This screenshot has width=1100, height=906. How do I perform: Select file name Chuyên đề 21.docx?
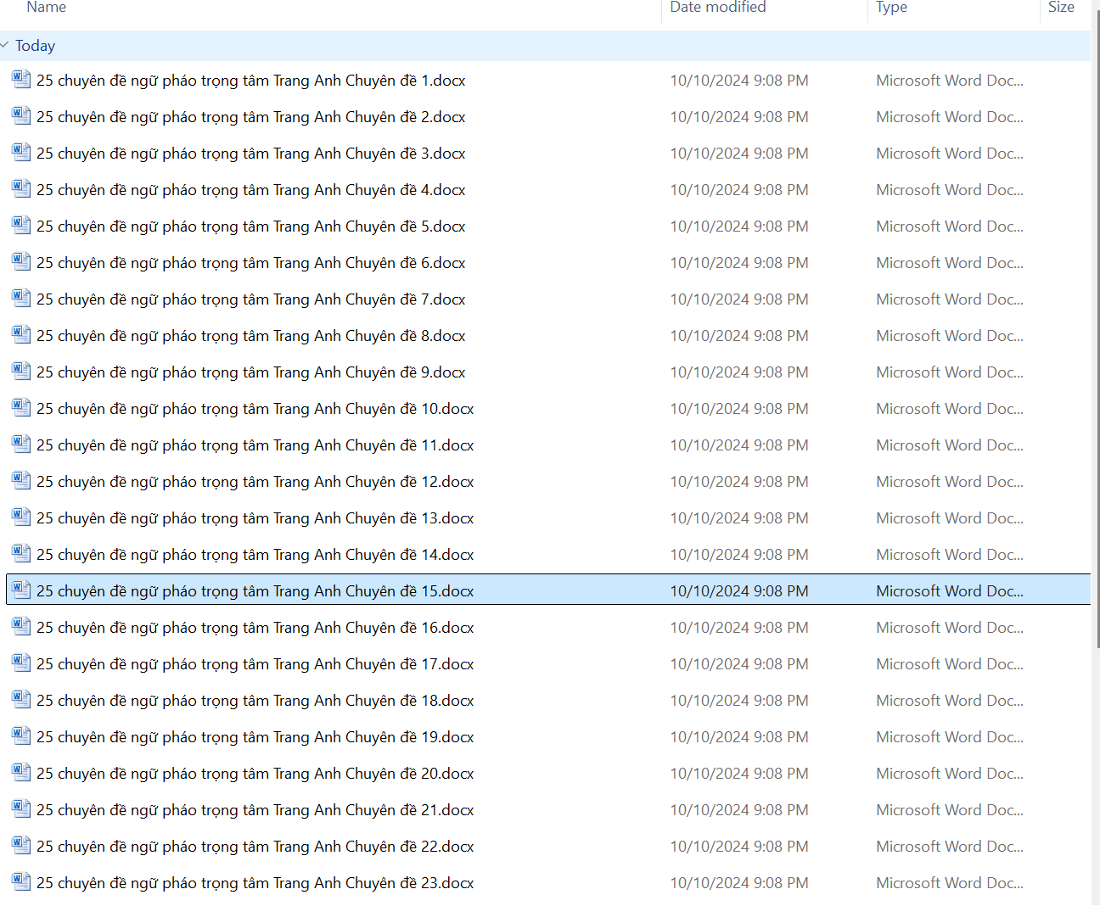tap(255, 810)
